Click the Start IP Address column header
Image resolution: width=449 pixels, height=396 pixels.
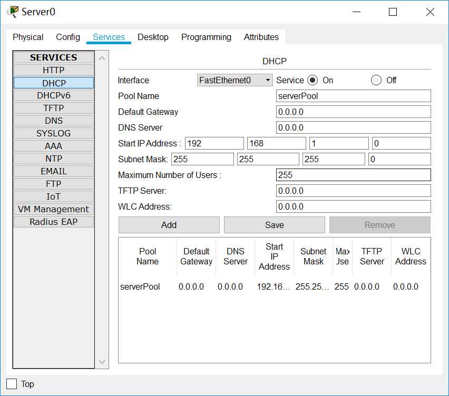click(x=275, y=256)
